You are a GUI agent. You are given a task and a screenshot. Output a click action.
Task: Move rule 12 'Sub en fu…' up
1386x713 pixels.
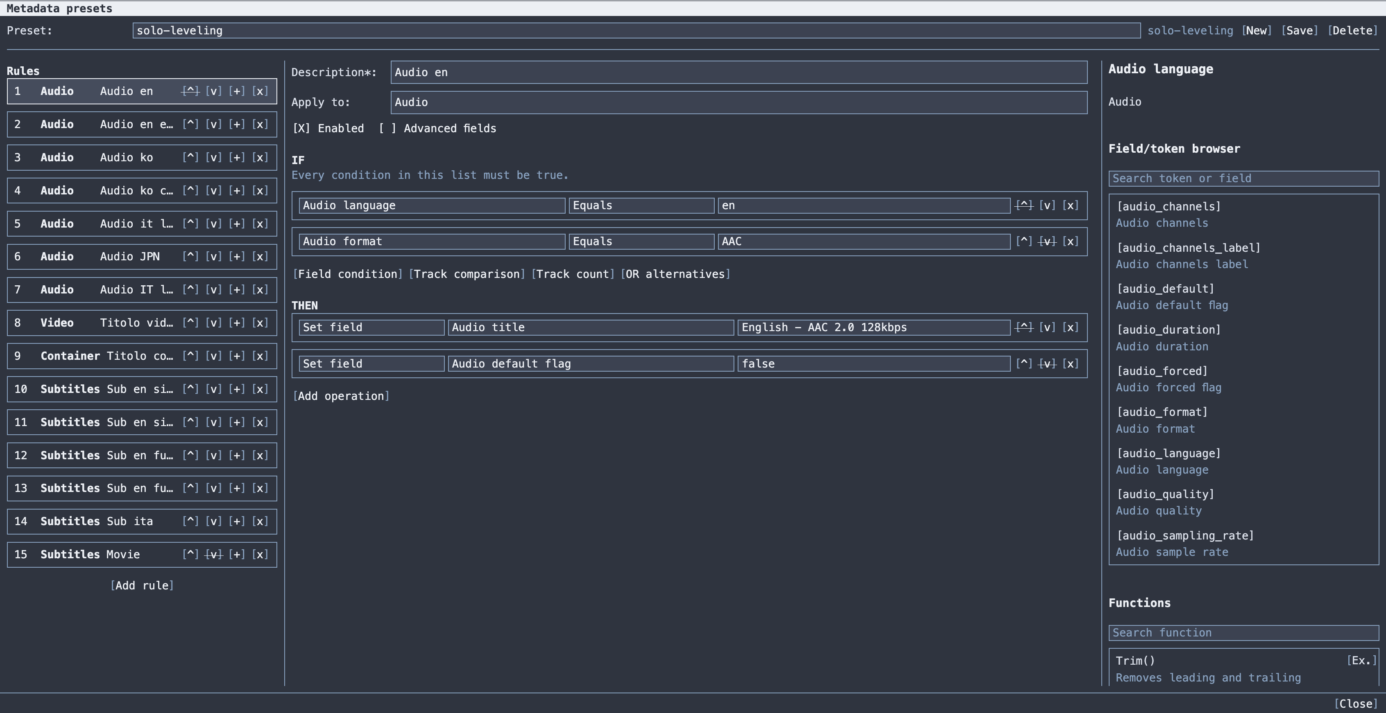coord(190,456)
